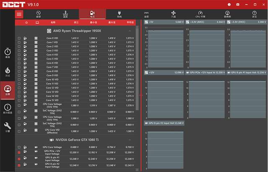Open the flame Test section in sidebar
268x172 pixels.
8,71
